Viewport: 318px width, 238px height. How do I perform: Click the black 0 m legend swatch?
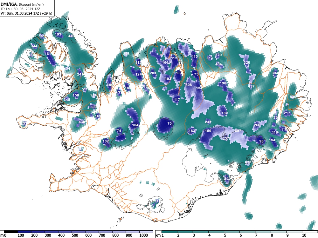click(11, 232)
